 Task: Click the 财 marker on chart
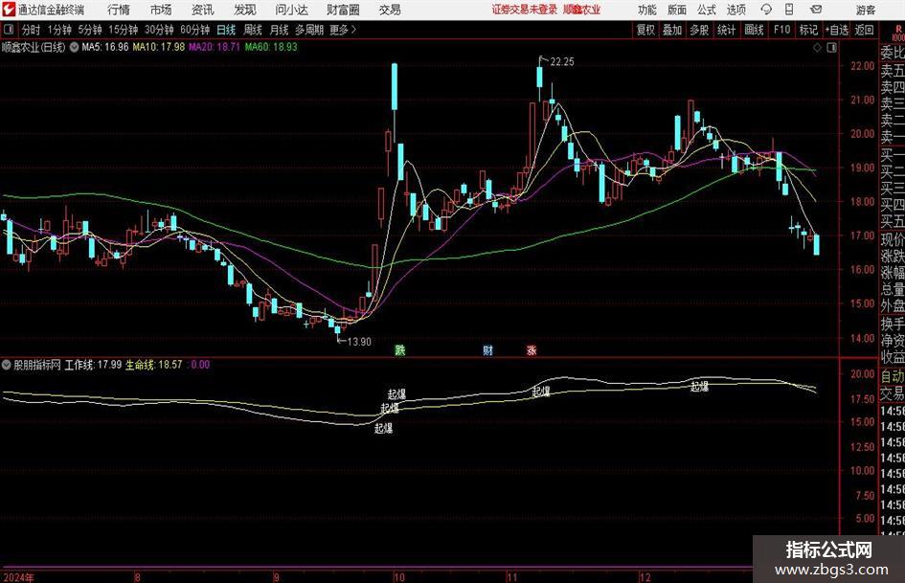[488, 349]
